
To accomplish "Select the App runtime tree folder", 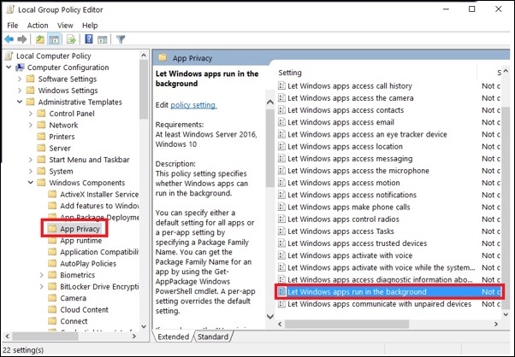I will click(75, 240).
